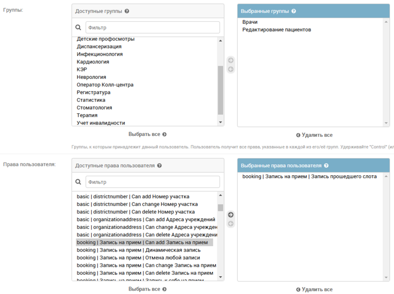This screenshot has height=294, width=394.
Task: Select Врачи in selected groups
Action: (x=250, y=22)
